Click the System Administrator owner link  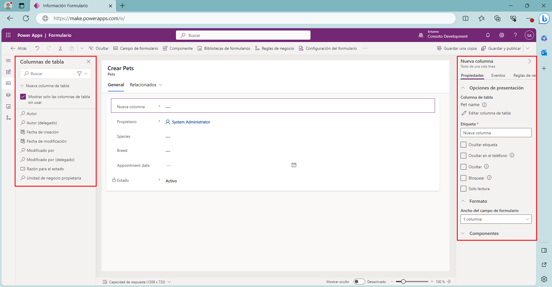pyautogui.click(x=191, y=122)
